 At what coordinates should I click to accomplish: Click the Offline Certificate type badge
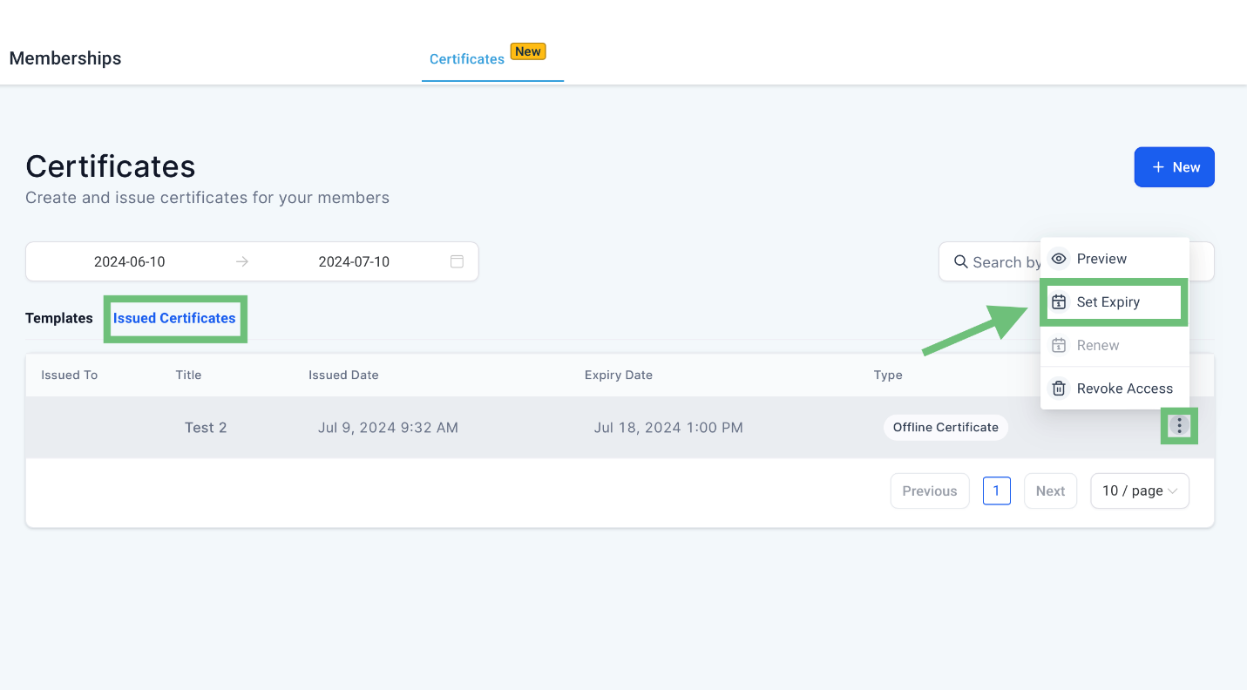(945, 427)
